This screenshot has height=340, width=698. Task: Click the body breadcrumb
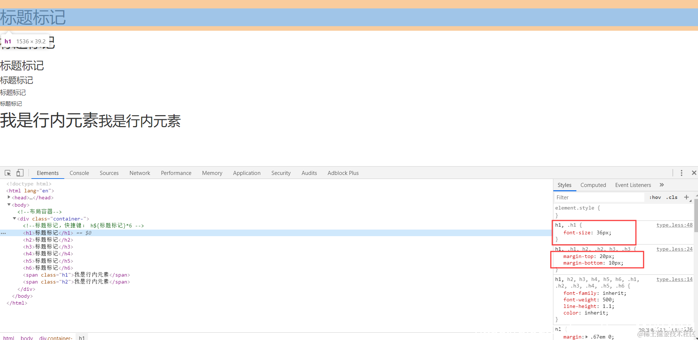[27, 338]
